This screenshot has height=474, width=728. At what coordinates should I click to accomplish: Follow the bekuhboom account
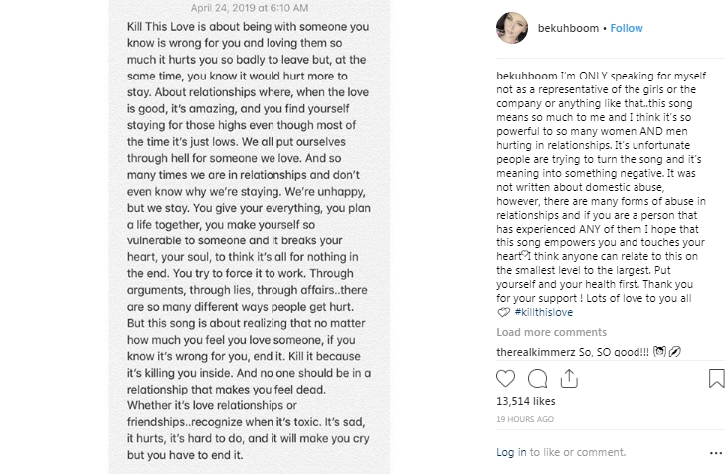tap(627, 28)
